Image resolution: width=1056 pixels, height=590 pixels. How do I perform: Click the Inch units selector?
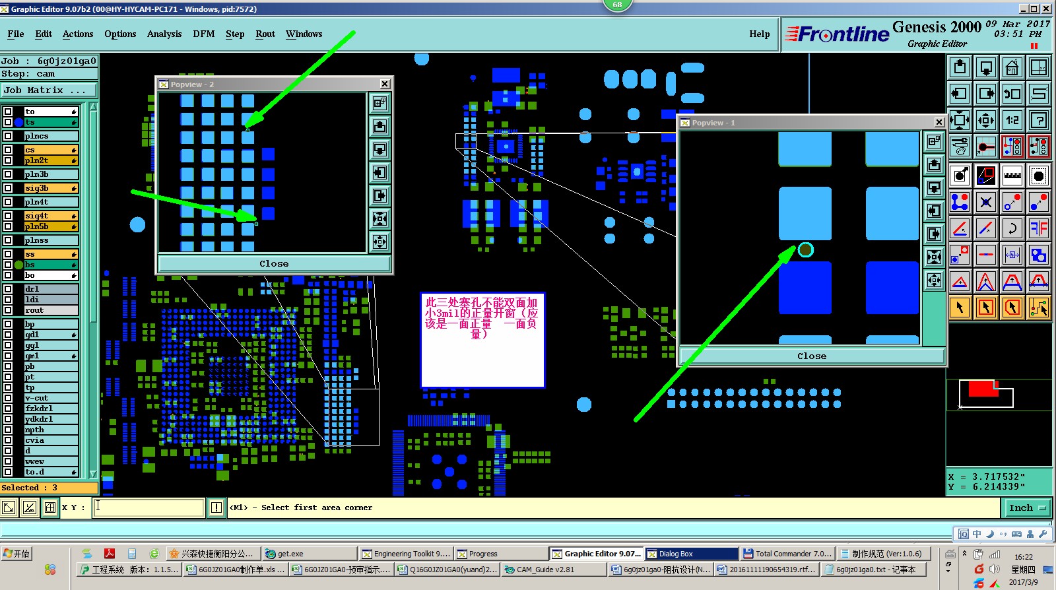(1027, 508)
